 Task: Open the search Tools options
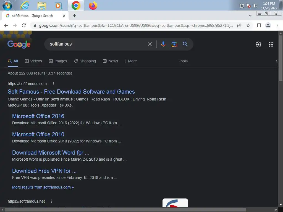(183, 61)
